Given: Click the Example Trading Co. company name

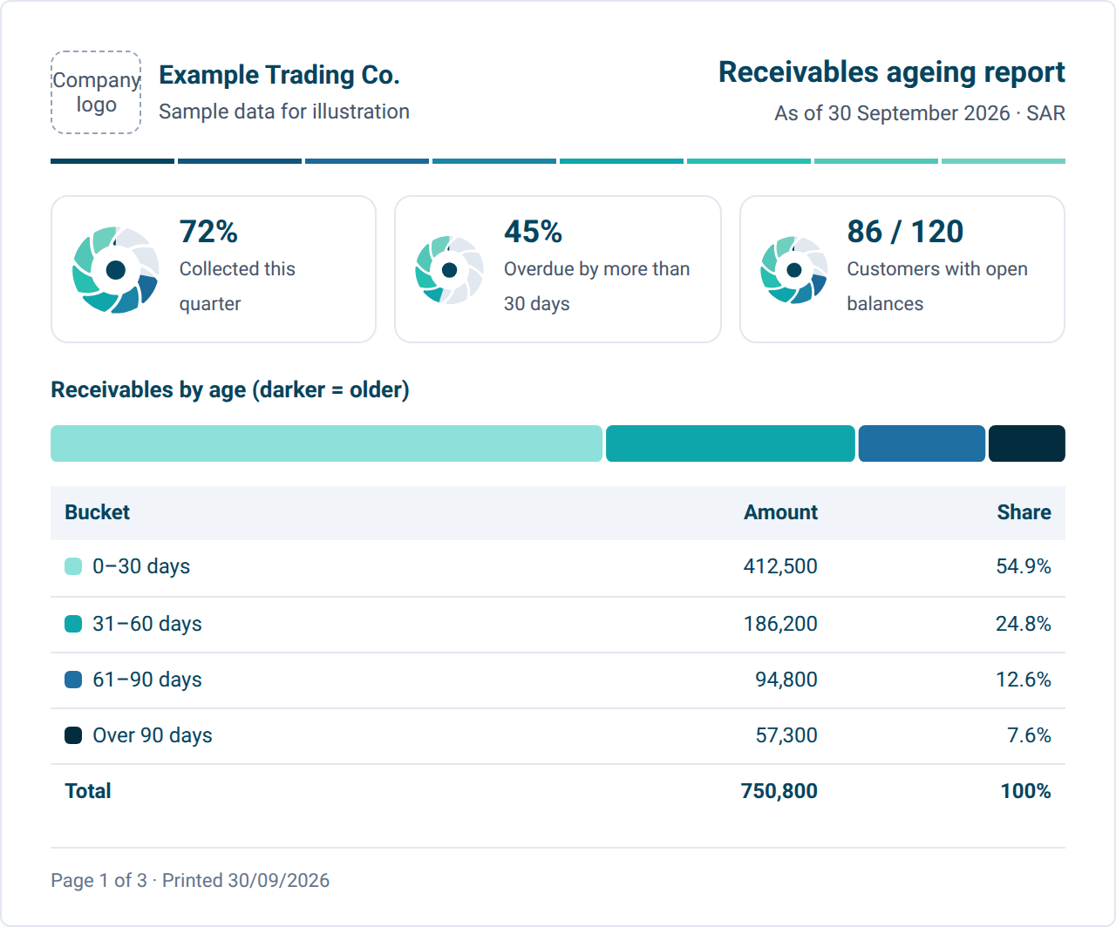Looking at the screenshot, I should (x=279, y=75).
